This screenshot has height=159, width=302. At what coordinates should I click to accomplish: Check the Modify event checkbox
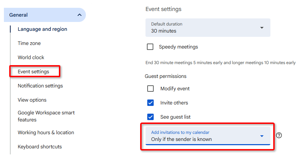(x=150, y=89)
